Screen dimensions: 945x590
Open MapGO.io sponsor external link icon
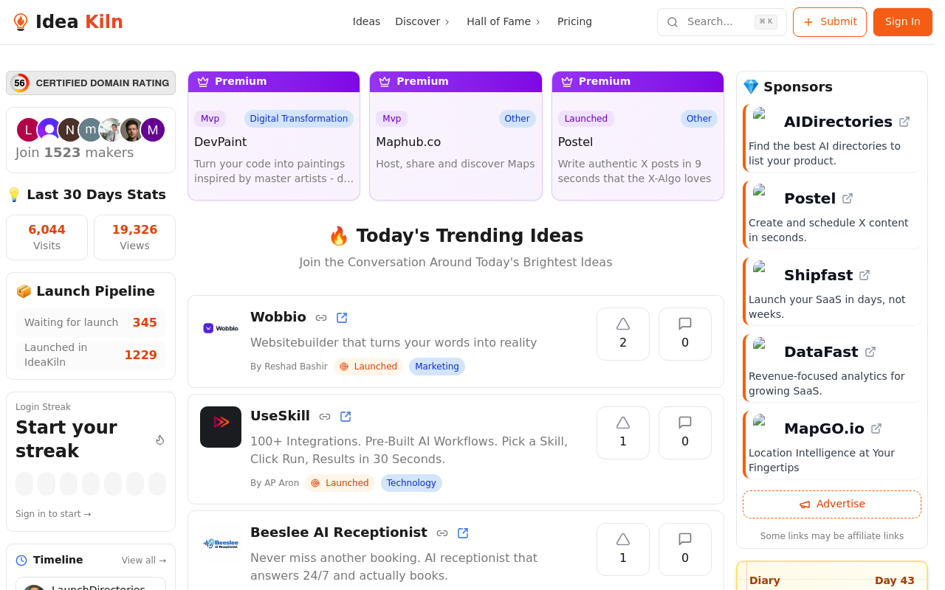pyautogui.click(x=876, y=428)
